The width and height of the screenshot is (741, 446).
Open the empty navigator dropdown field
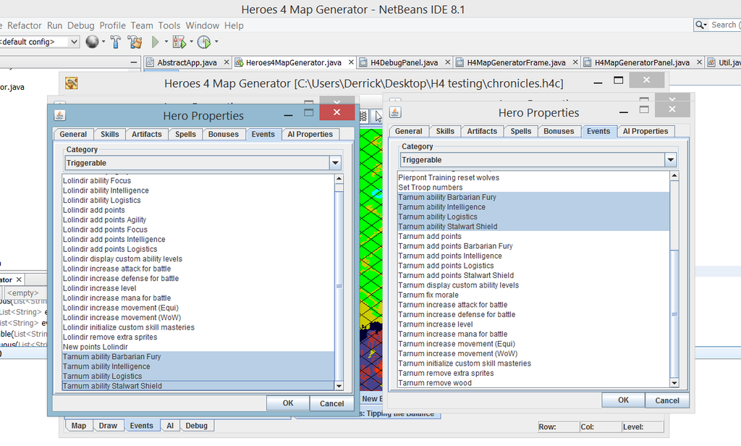tap(25, 293)
